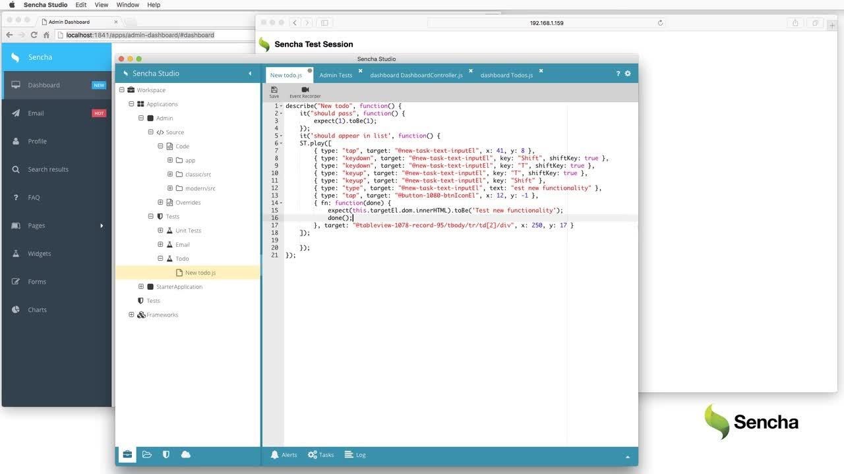Open Widgets in the Admin Dashboard sidebar
Viewport: 844px width, 474px height.
[57, 253]
